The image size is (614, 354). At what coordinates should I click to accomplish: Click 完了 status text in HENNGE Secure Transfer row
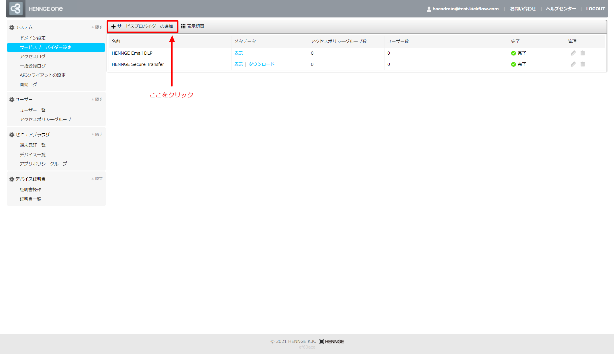point(522,64)
